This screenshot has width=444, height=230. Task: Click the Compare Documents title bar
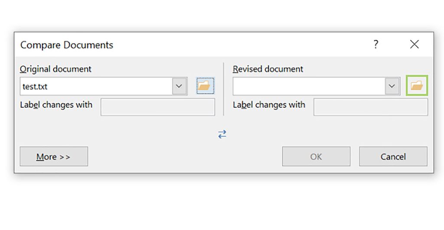[173, 45]
